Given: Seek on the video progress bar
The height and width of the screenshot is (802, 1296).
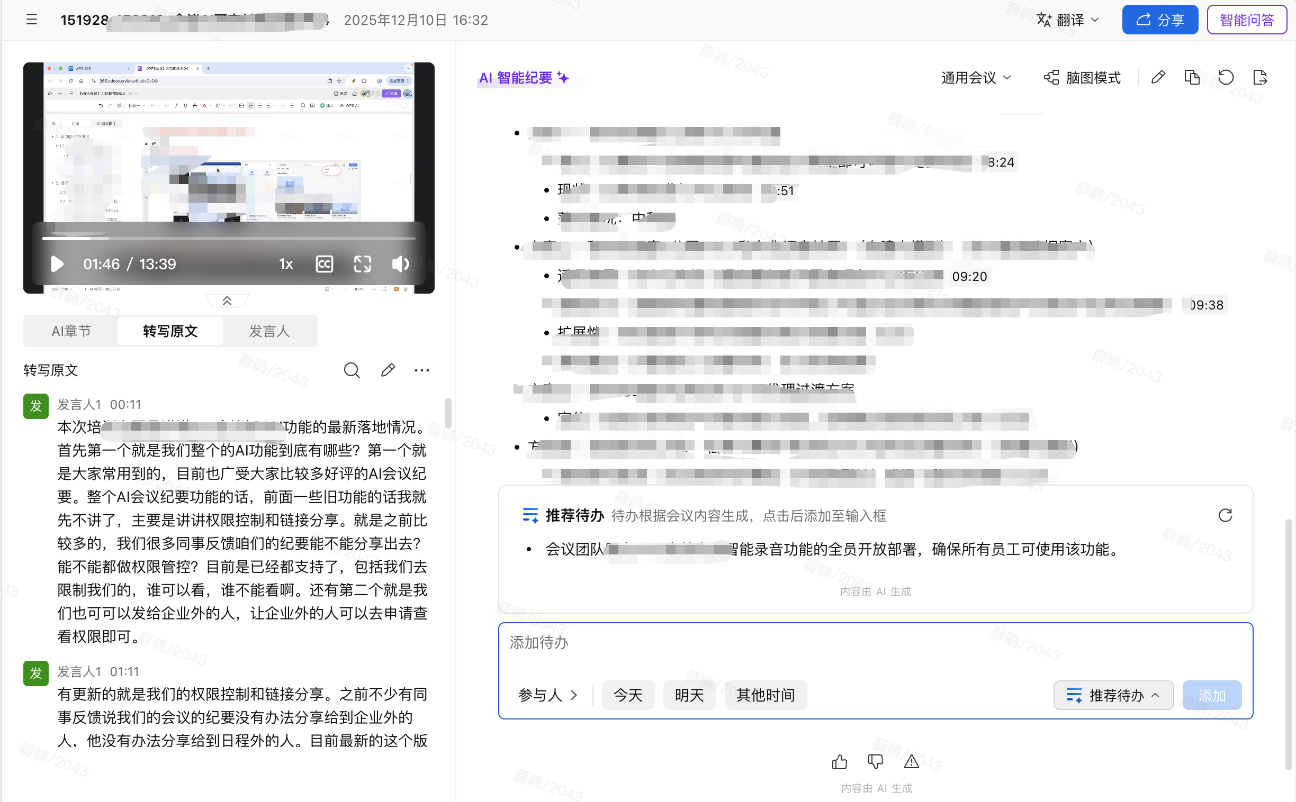Looking at the screenshot, I should coord(229,239).
